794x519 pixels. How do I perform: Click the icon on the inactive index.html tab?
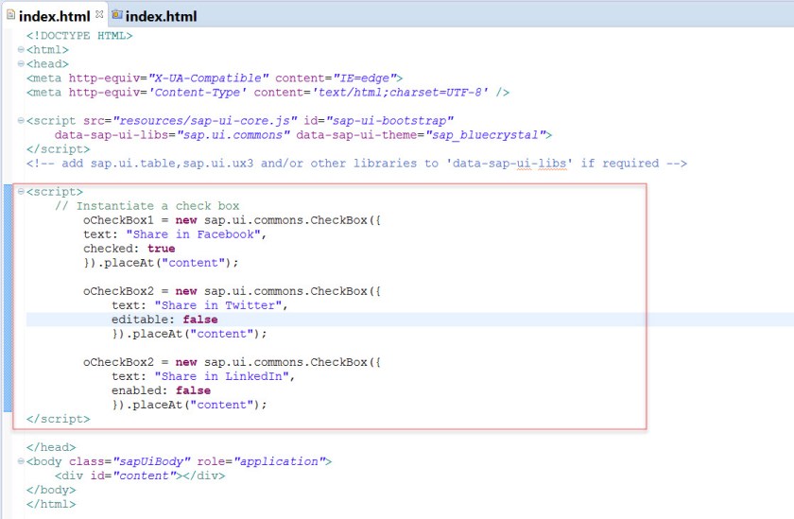pos(117,15)
